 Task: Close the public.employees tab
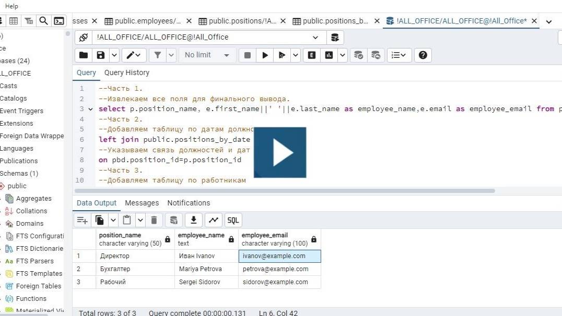point(189,21)
